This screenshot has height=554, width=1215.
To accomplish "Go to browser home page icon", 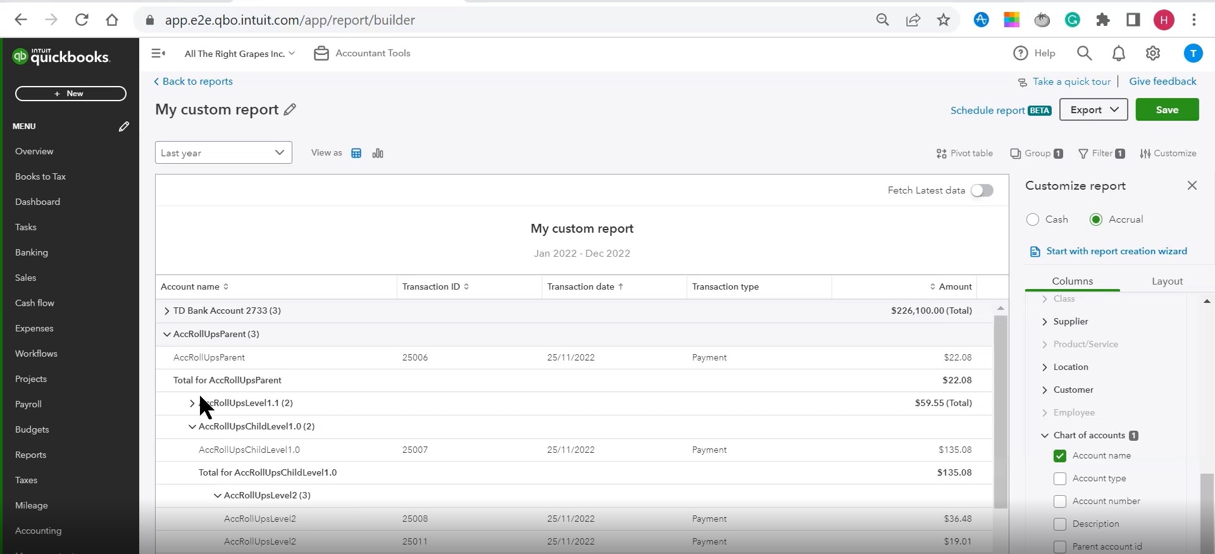I will 112,20.
